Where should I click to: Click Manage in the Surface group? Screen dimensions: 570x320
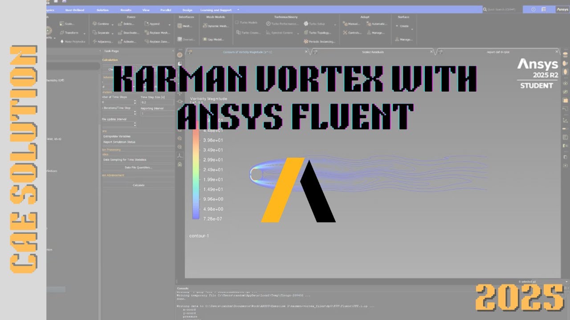(x=403, y=39)
